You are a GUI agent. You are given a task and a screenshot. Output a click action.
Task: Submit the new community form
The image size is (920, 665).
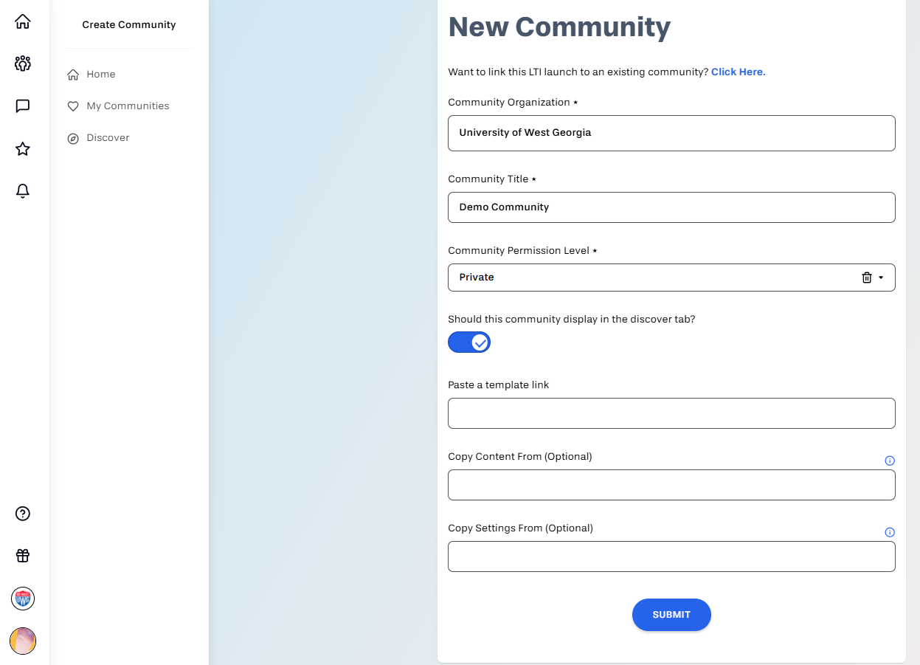pyautogui.click(x=671, y=615)
